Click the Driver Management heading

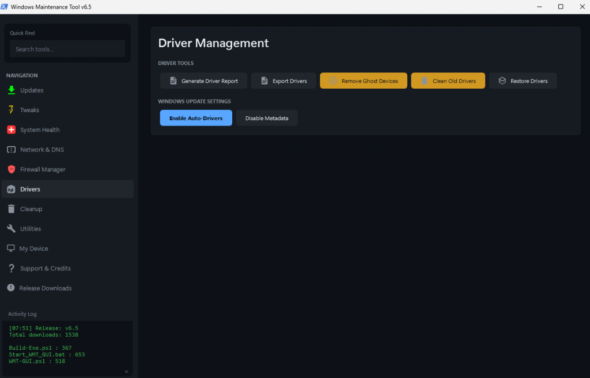(213, 43)
